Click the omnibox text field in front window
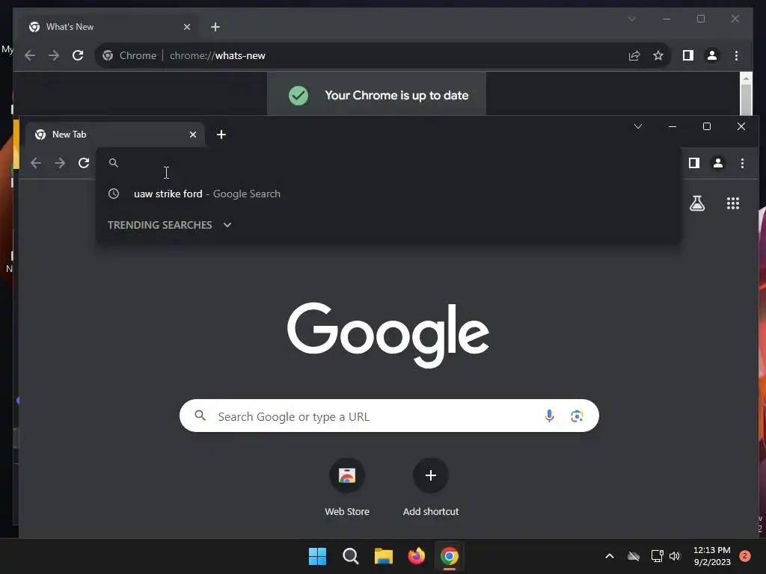The width and height of the screenshot is (766, 574). [388, 163]
